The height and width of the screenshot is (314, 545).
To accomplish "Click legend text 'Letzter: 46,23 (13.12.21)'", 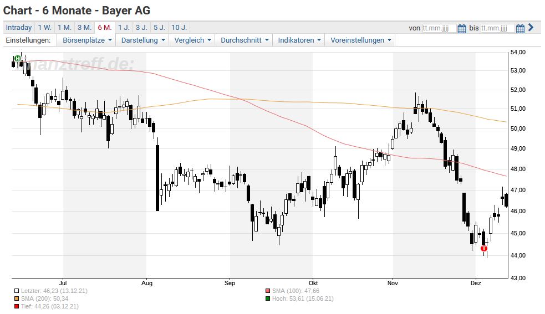I will tap(54, 291).
